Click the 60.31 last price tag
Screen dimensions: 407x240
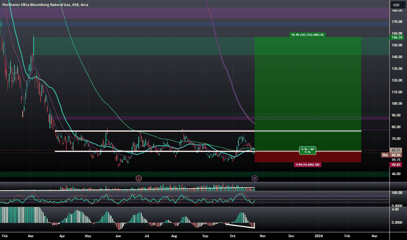[396, 150]
